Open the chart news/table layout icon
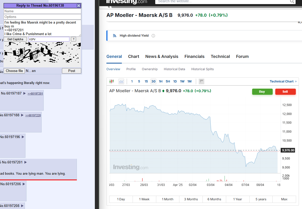 coord(202,81)
